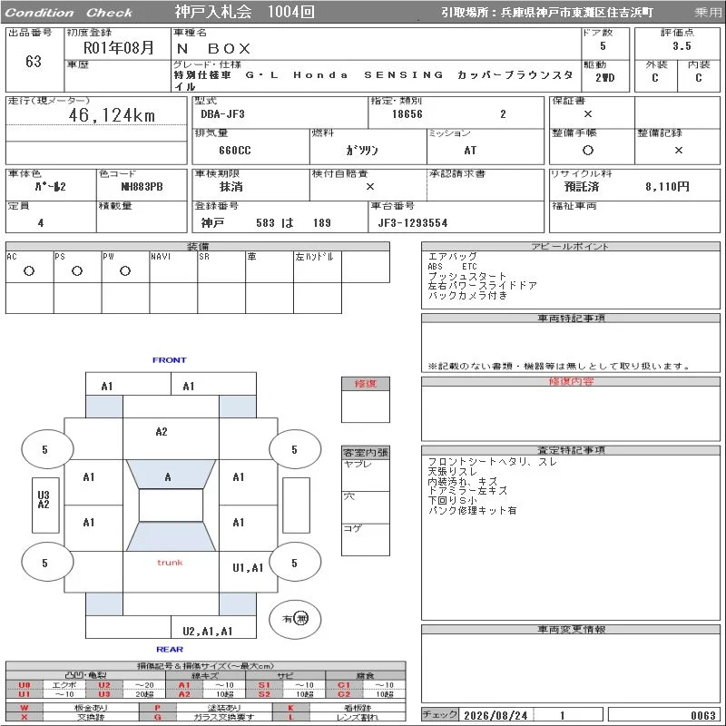Select the body color "パール2"
The image size is (726, 726).
click(50, 187)
